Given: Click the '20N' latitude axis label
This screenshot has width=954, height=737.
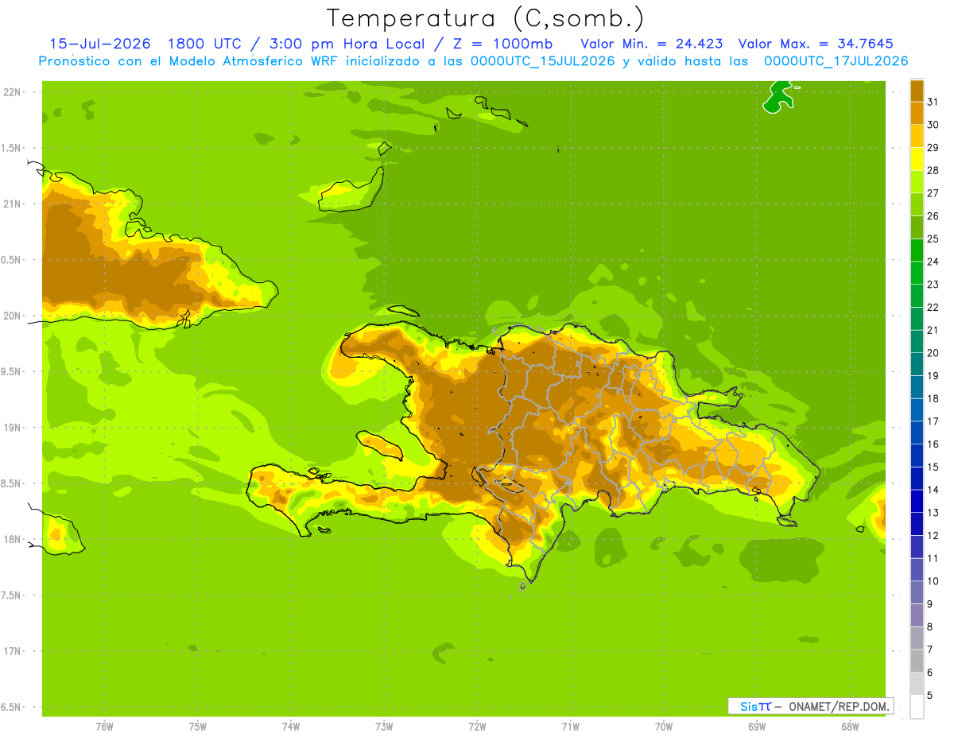Looking at the screenshot, I should pos(12,316).
